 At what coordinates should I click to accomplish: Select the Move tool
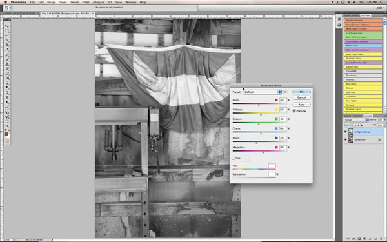pyautogui.click(x=7, y=26)
